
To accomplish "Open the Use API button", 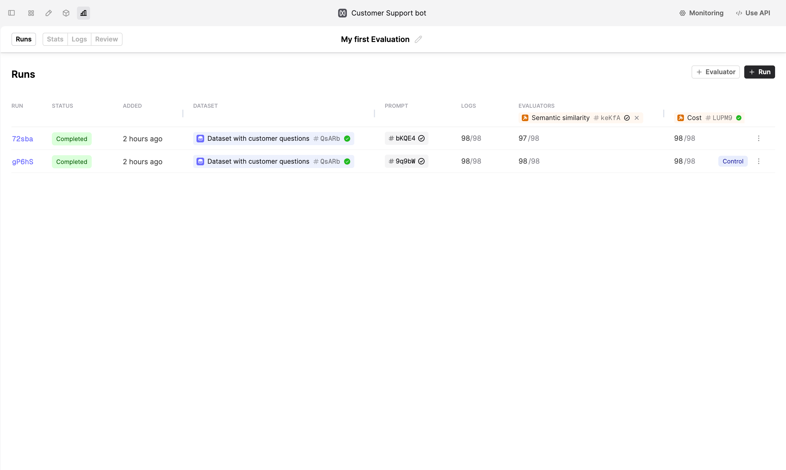I will pos(753,13).
